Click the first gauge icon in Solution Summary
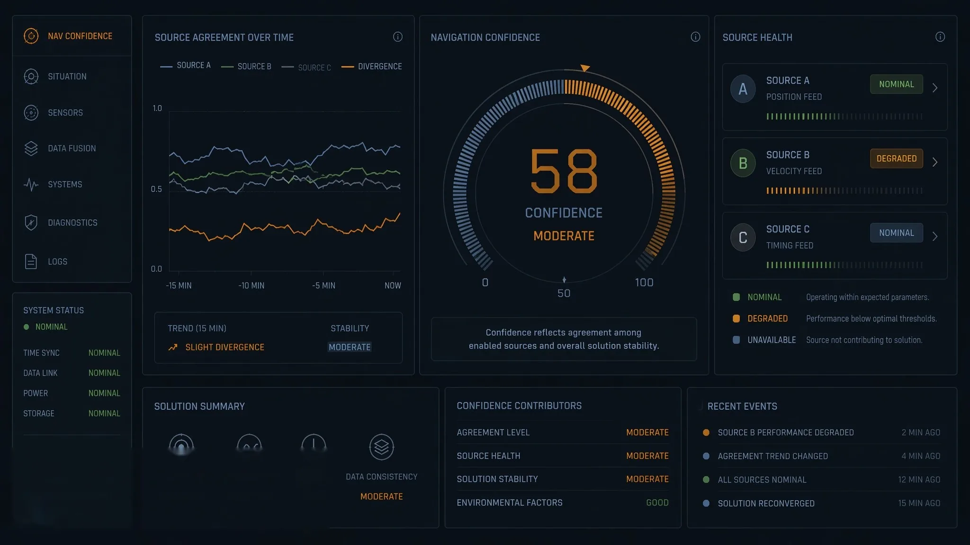 [181, 445]
